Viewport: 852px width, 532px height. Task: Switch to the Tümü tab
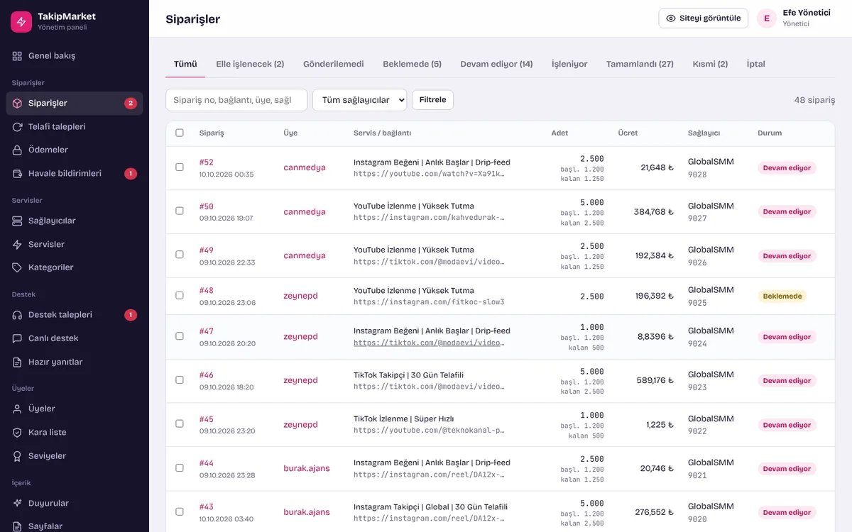coord(185,64)
